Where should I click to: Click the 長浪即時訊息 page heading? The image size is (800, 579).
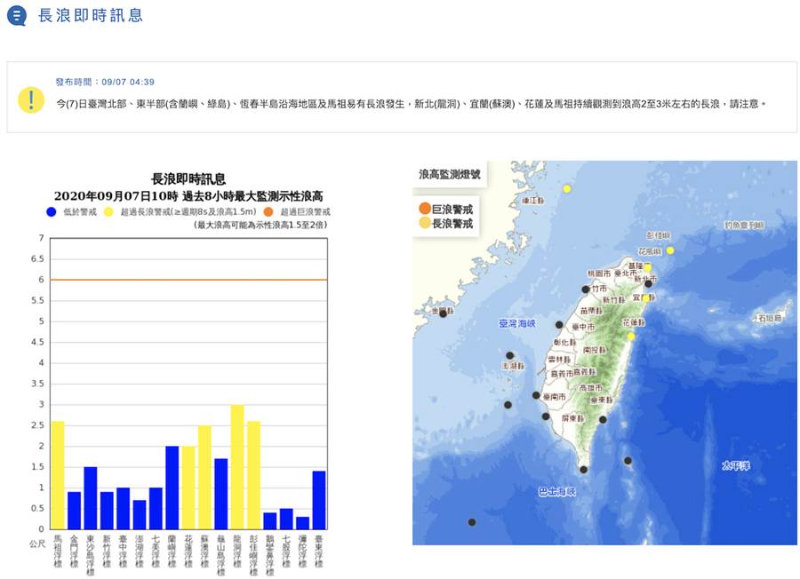click(91, 15)
